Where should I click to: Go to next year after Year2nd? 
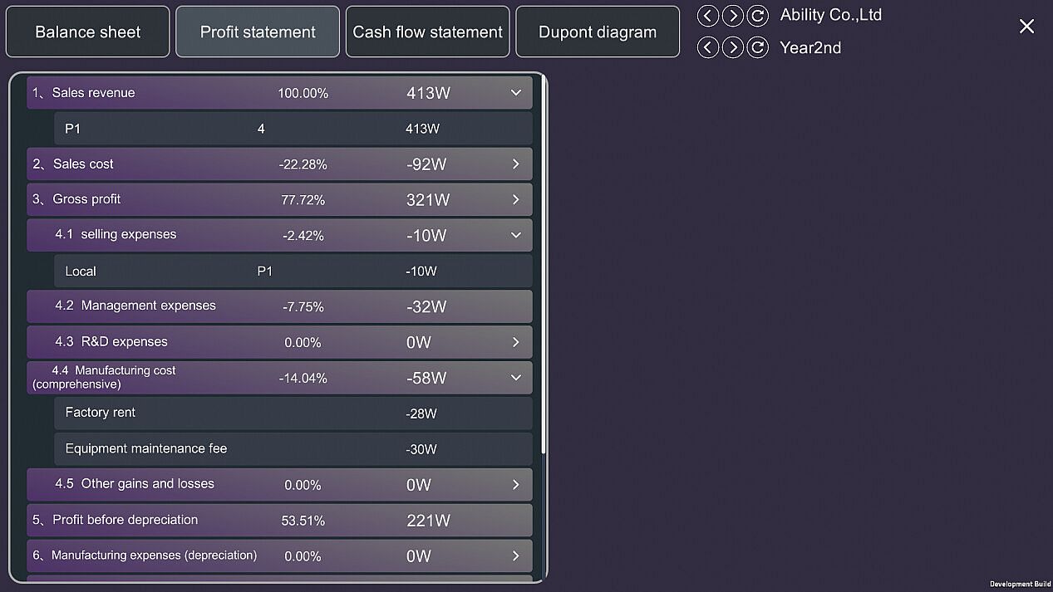732,47
